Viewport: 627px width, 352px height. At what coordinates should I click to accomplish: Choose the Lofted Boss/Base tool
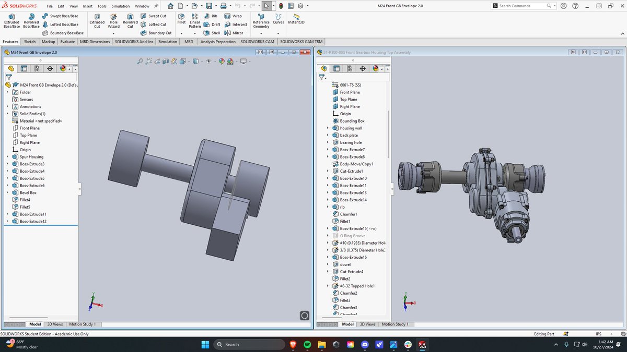61,25
